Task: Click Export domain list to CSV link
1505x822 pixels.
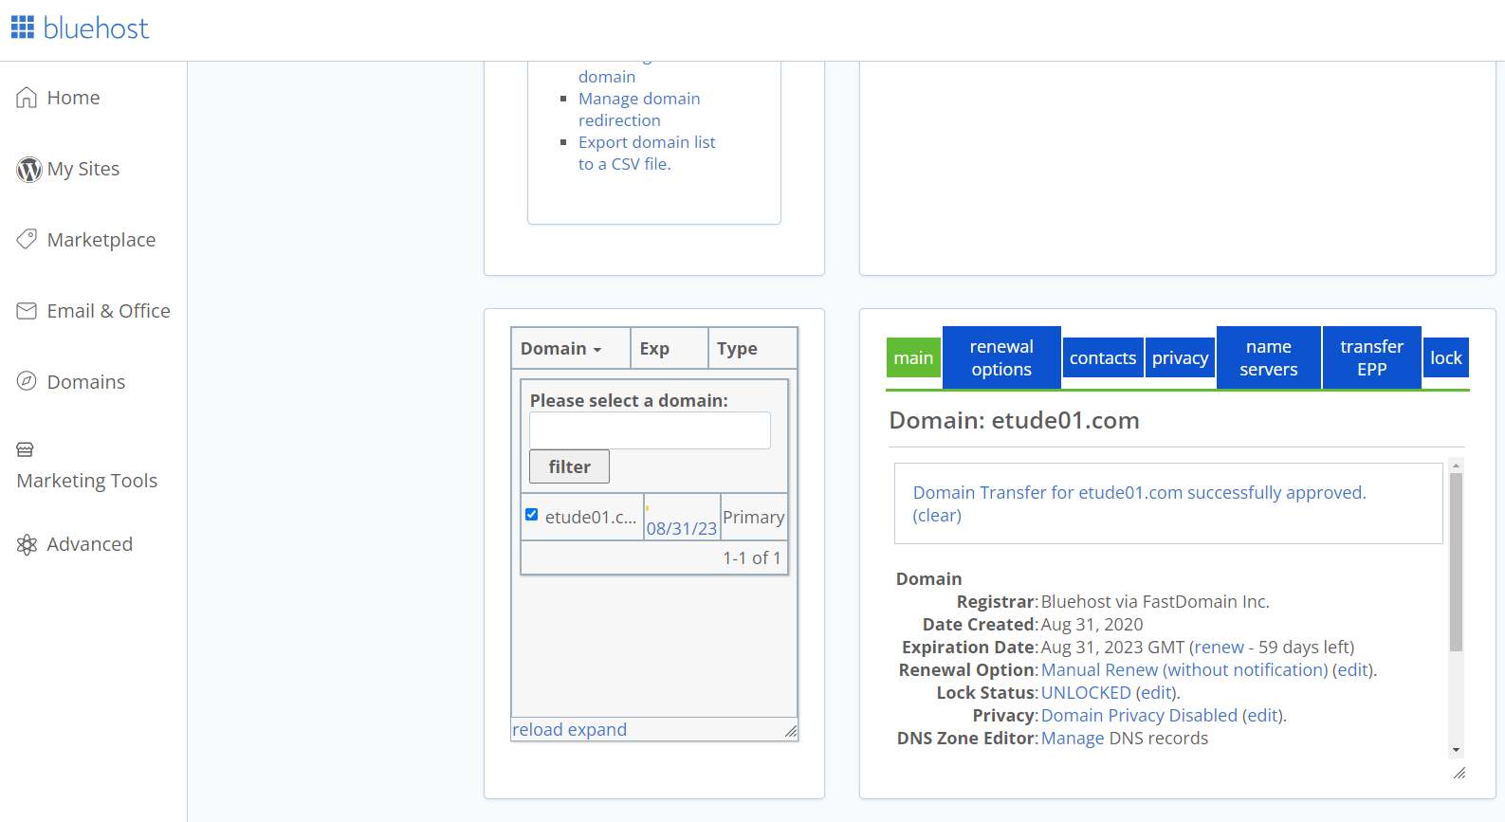Action: (647, 153)
